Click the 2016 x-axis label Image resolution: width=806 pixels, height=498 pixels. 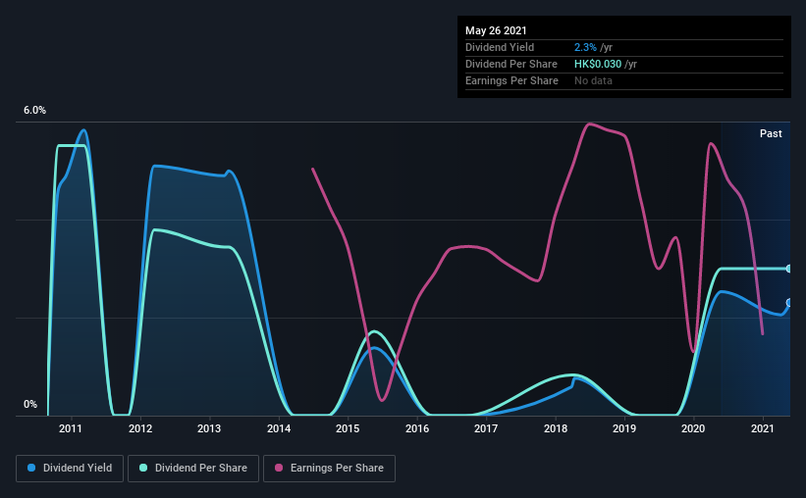click(x=417, y=428)
